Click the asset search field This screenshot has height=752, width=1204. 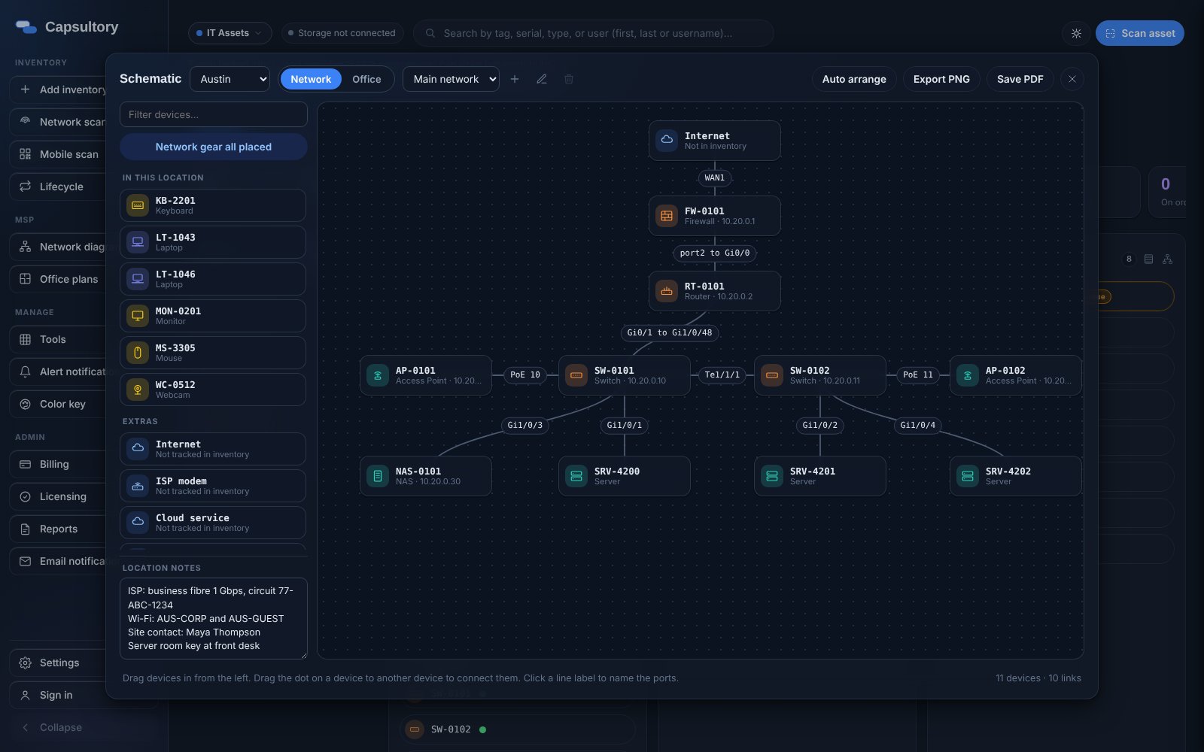[x=594, y=33]
